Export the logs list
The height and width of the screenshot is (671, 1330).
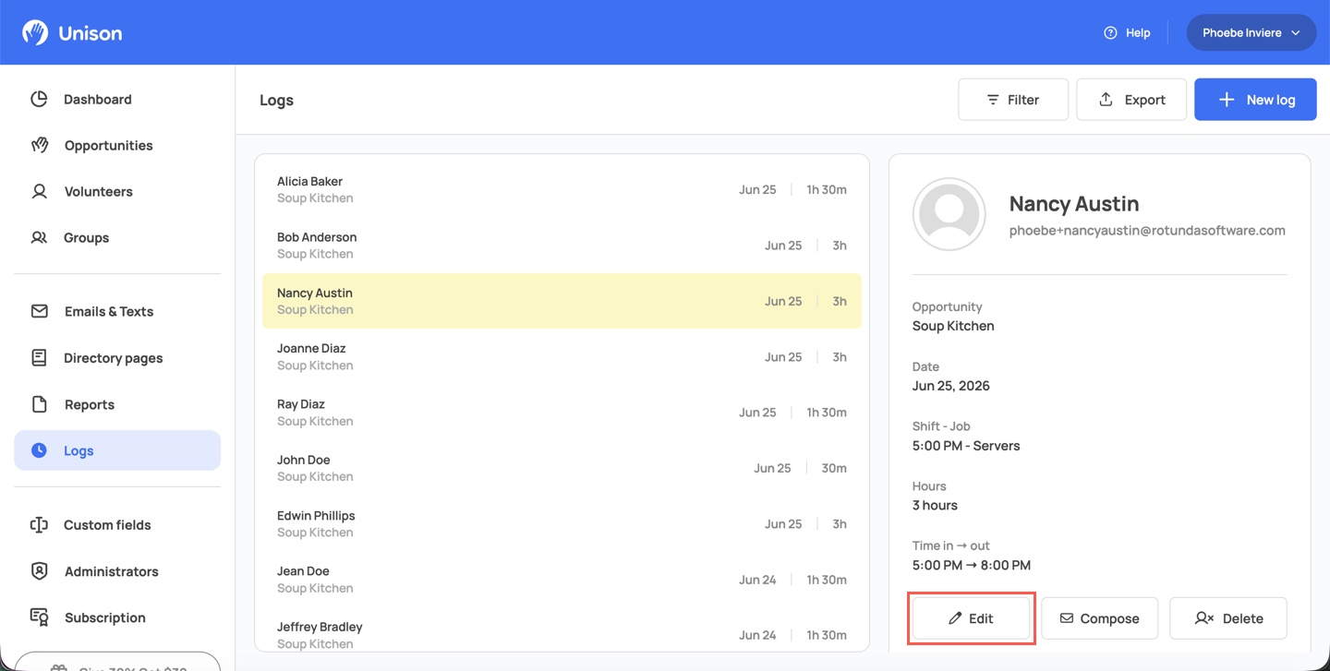tap(1131, 100)
